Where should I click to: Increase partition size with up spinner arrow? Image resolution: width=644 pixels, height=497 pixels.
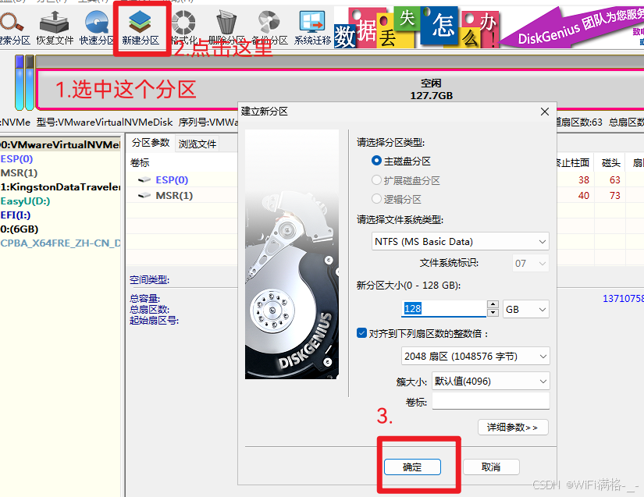(493, 304)
